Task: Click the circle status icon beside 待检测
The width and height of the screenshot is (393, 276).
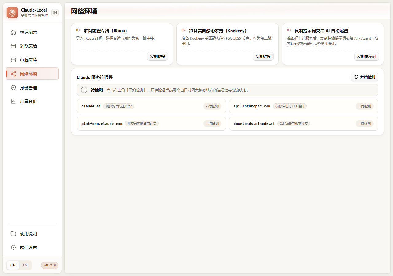Action: click(x=84, y=90)
